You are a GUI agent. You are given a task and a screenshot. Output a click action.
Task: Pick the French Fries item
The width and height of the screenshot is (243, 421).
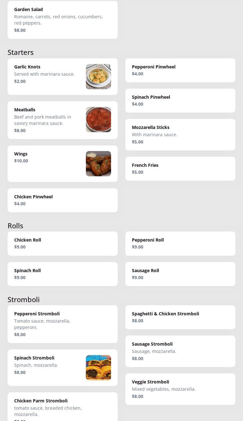tap(180, 169)
